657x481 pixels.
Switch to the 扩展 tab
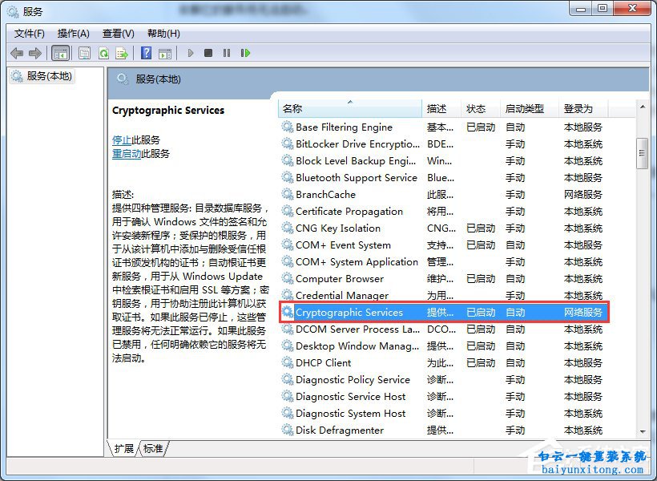(x=124, y=449)
